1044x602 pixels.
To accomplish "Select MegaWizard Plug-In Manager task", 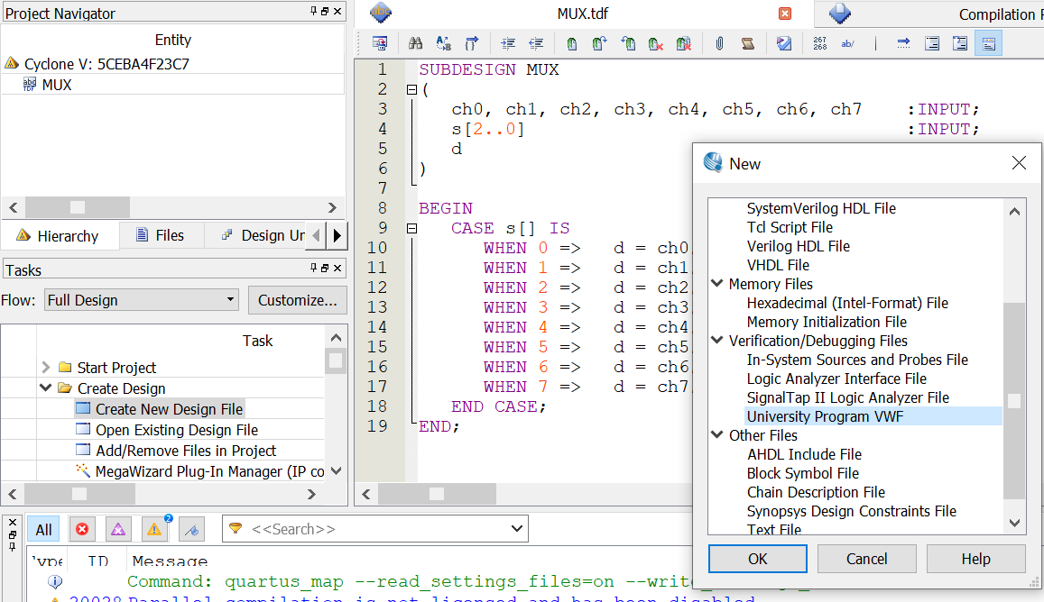I will (199, 471).
